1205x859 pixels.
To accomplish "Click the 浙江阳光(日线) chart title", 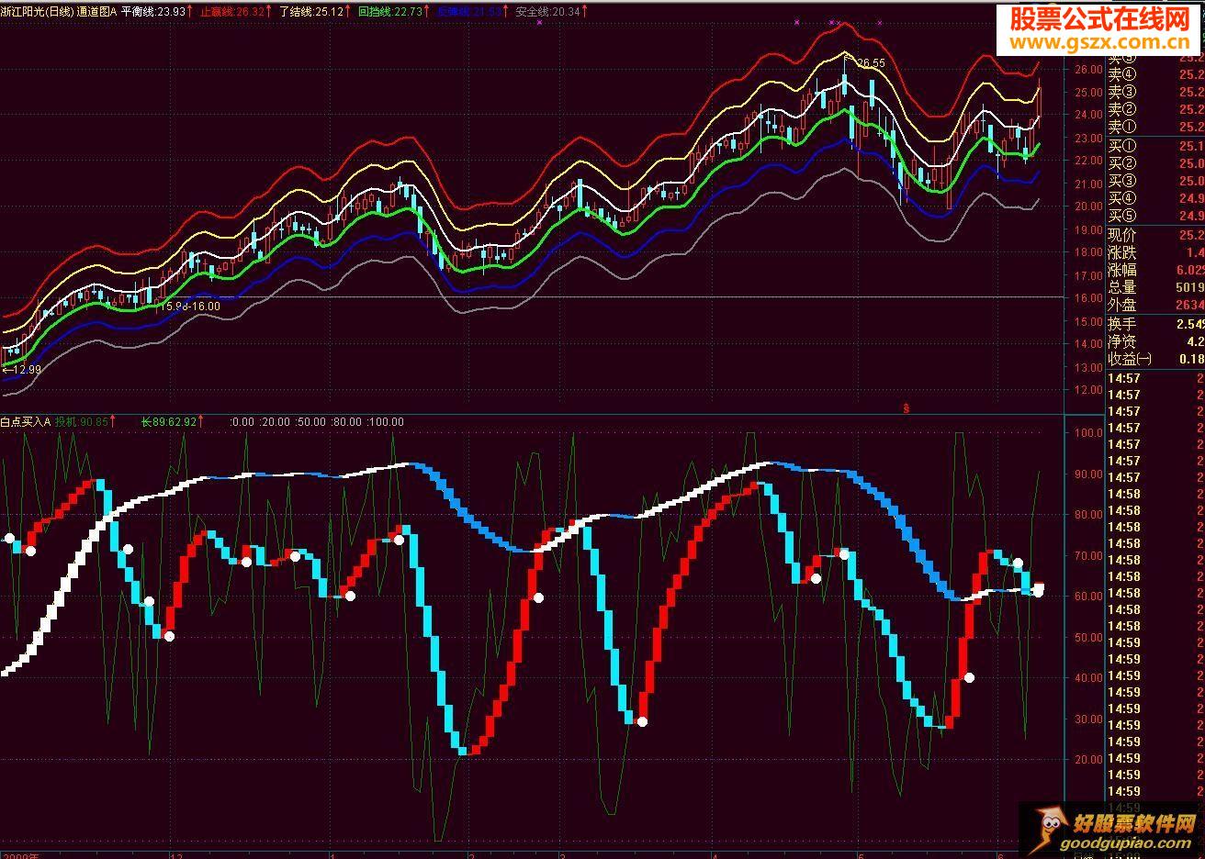I will (x=36, y=11).
